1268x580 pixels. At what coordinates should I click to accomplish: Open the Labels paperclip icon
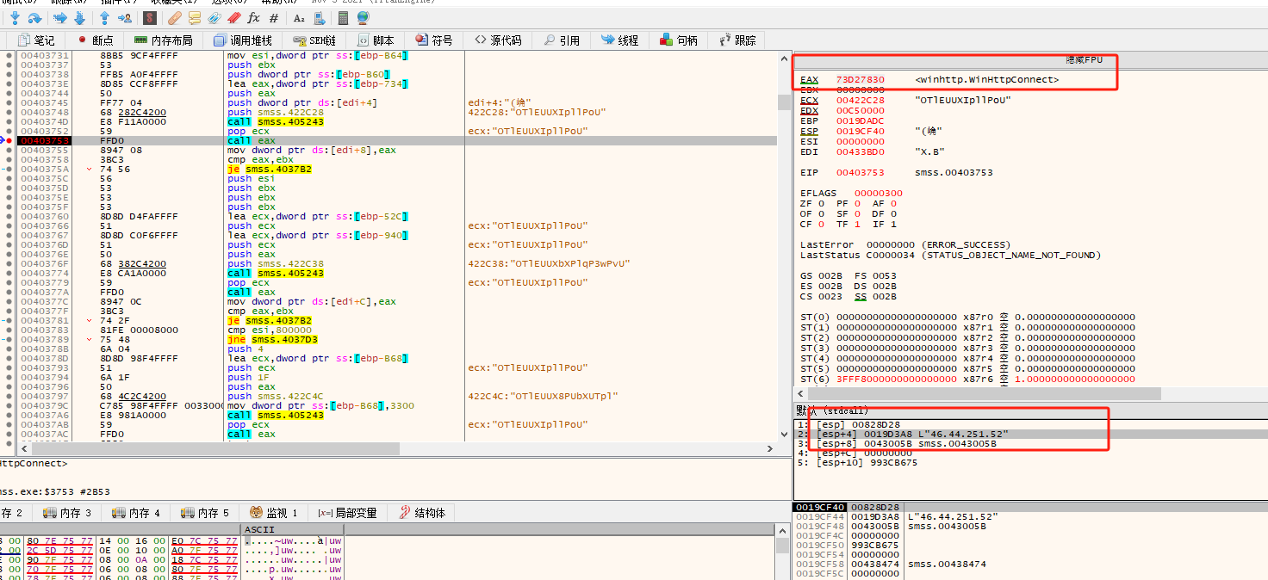coord(214,17)
